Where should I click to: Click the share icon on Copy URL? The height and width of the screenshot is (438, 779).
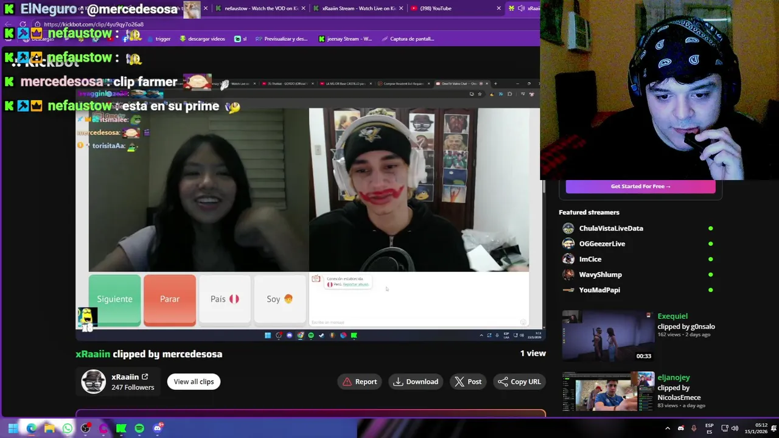(503, 381)
